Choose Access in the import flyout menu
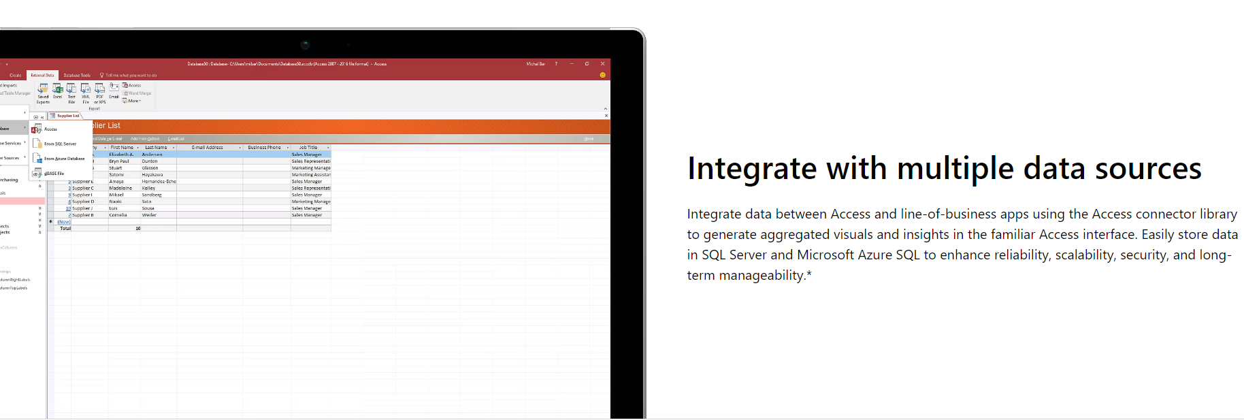This screenshot has width=1244, height=420. click(x=60, y=129)
